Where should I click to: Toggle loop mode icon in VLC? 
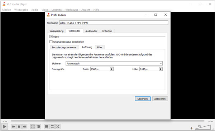pyautogui.click(x=52, y=126)
